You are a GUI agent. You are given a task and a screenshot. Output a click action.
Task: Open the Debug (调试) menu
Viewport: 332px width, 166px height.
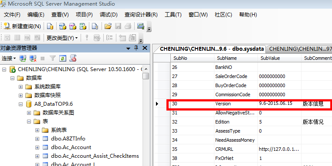[108, 15]
